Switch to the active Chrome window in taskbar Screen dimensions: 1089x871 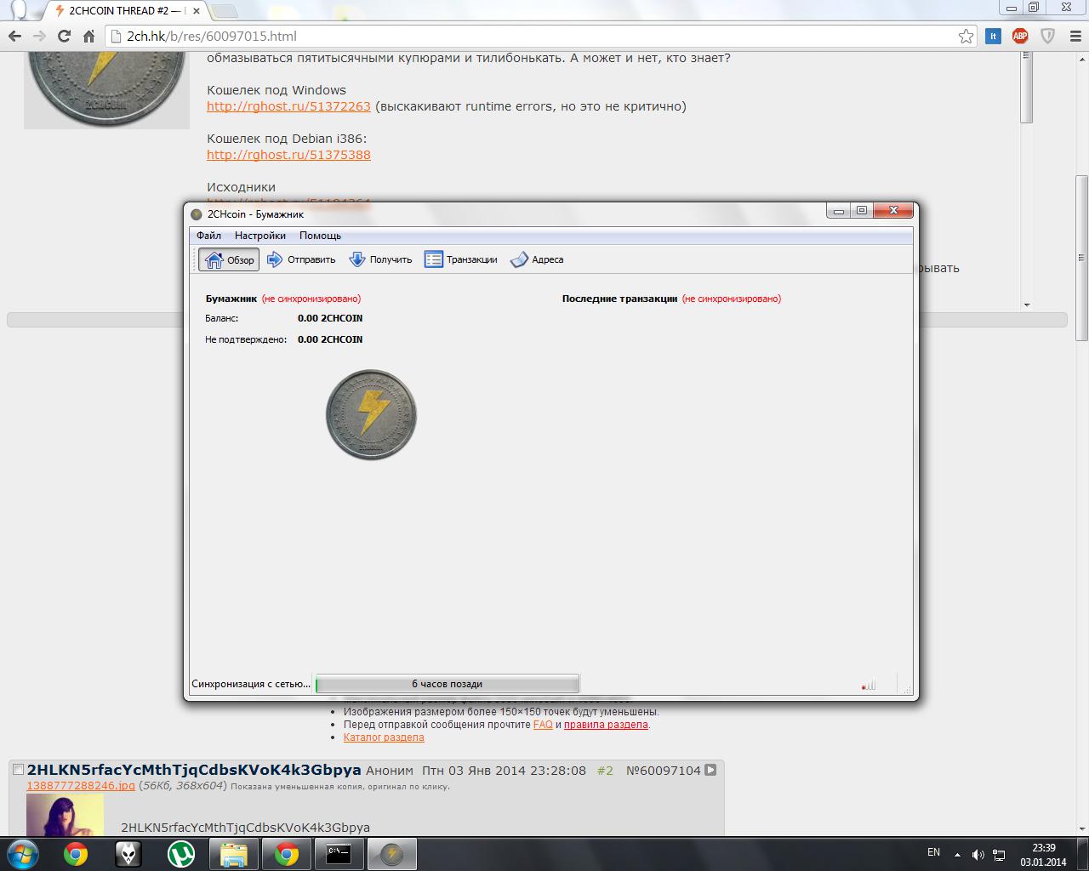(x=287, y=854)
